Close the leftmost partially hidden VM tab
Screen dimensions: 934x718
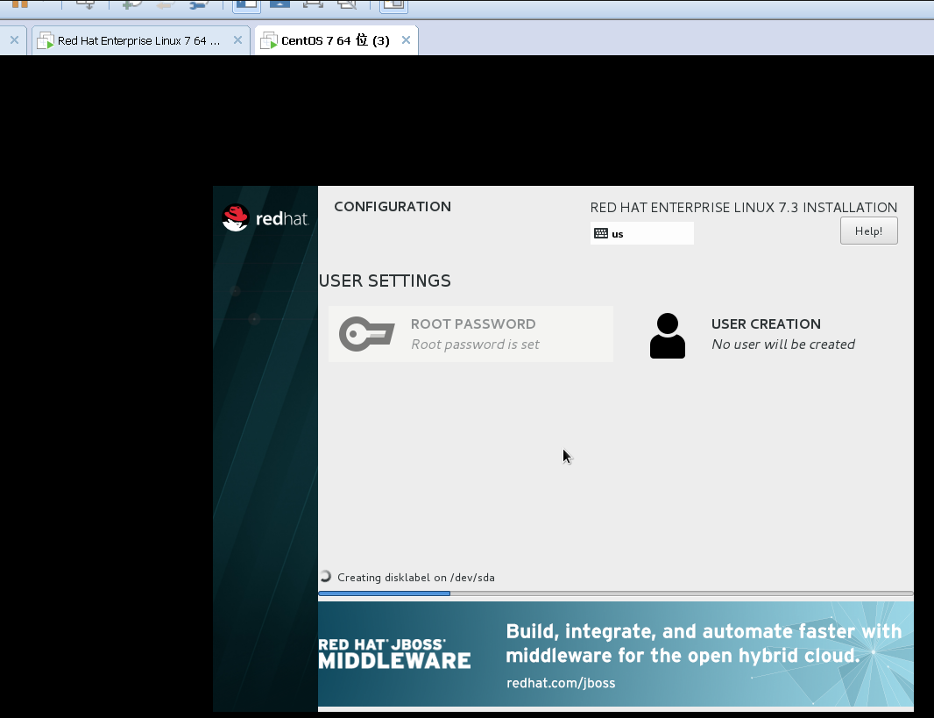(14, 40)
